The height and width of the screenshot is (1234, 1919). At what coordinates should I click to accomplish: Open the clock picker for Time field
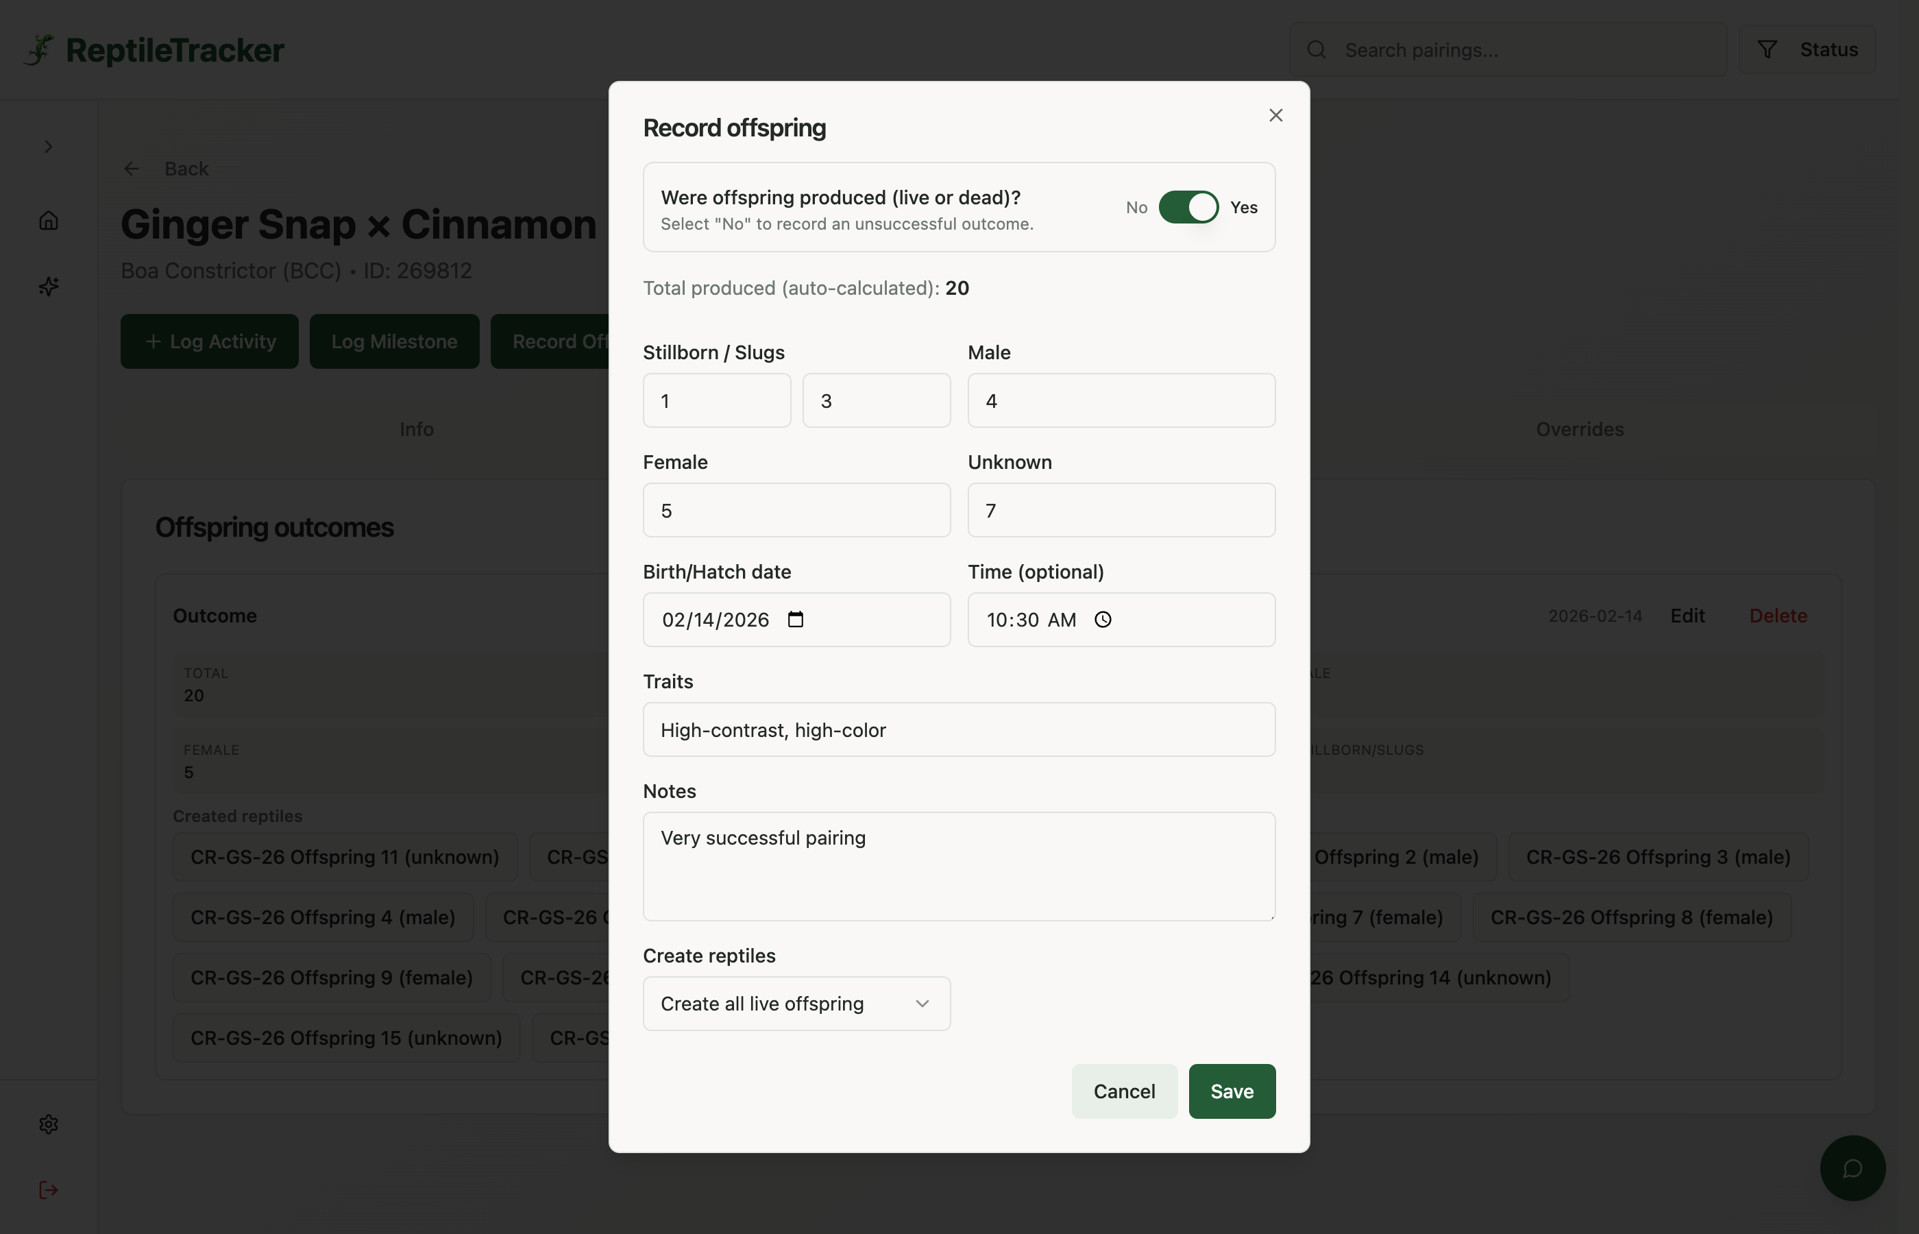coord(1103,620)
